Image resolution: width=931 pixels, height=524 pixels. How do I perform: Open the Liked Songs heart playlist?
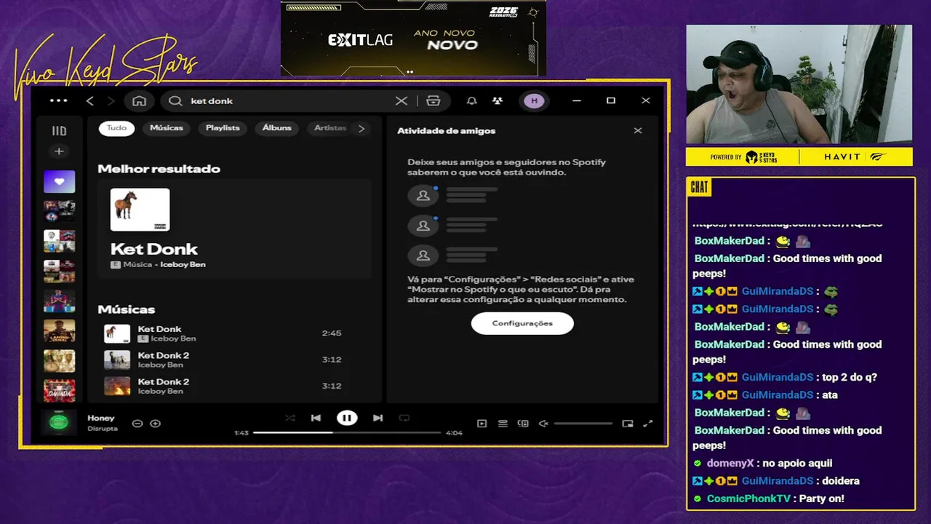point(59,181)
